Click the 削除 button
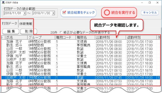The image size is (162, 93). (x=29, y=31)
